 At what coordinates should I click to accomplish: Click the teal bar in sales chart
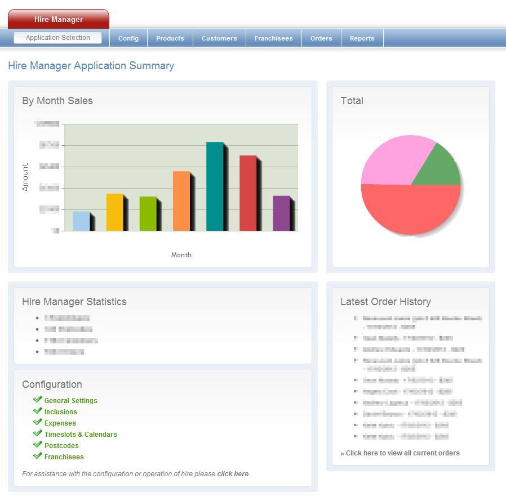tap(215, 186)
